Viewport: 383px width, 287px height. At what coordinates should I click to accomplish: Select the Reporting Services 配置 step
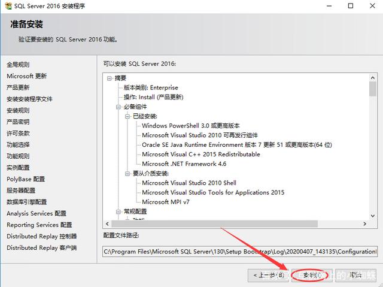39,225
